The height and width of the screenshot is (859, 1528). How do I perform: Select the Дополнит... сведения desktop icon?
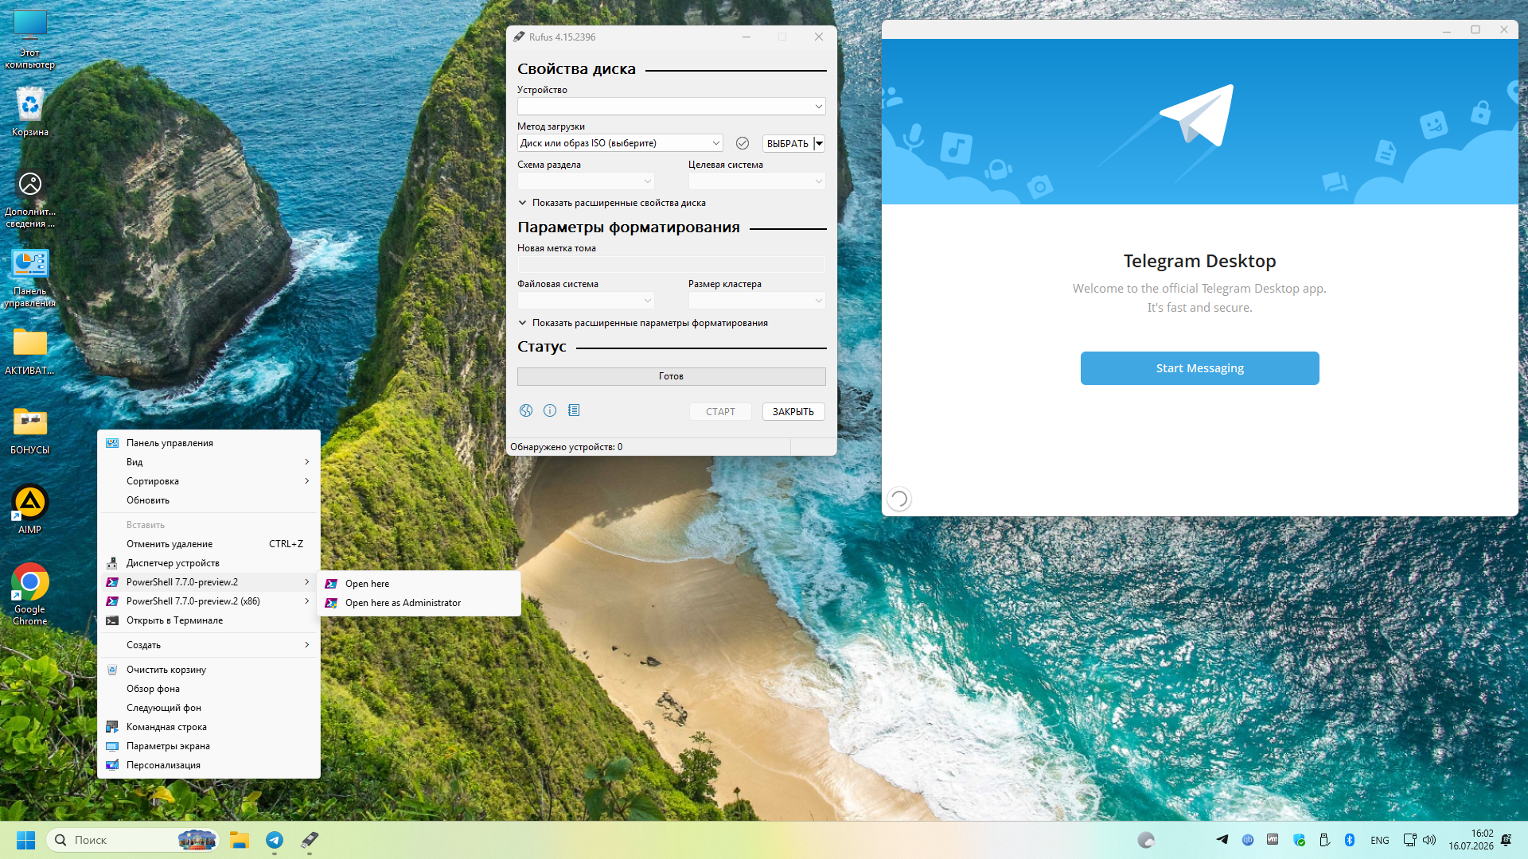click(30, 197)
